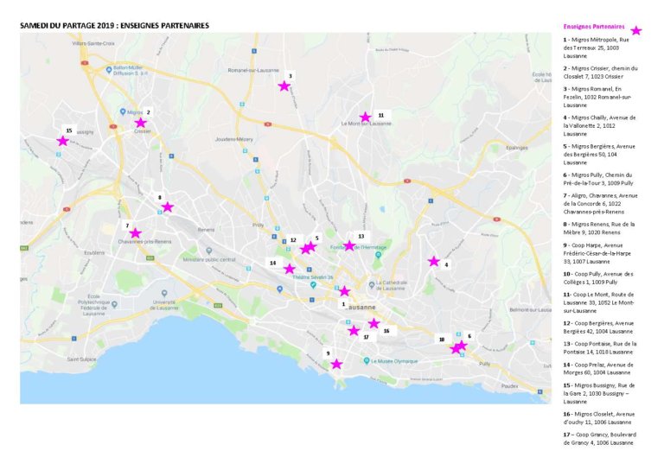Click the star marker numbered 17

[x=354, y=331]
